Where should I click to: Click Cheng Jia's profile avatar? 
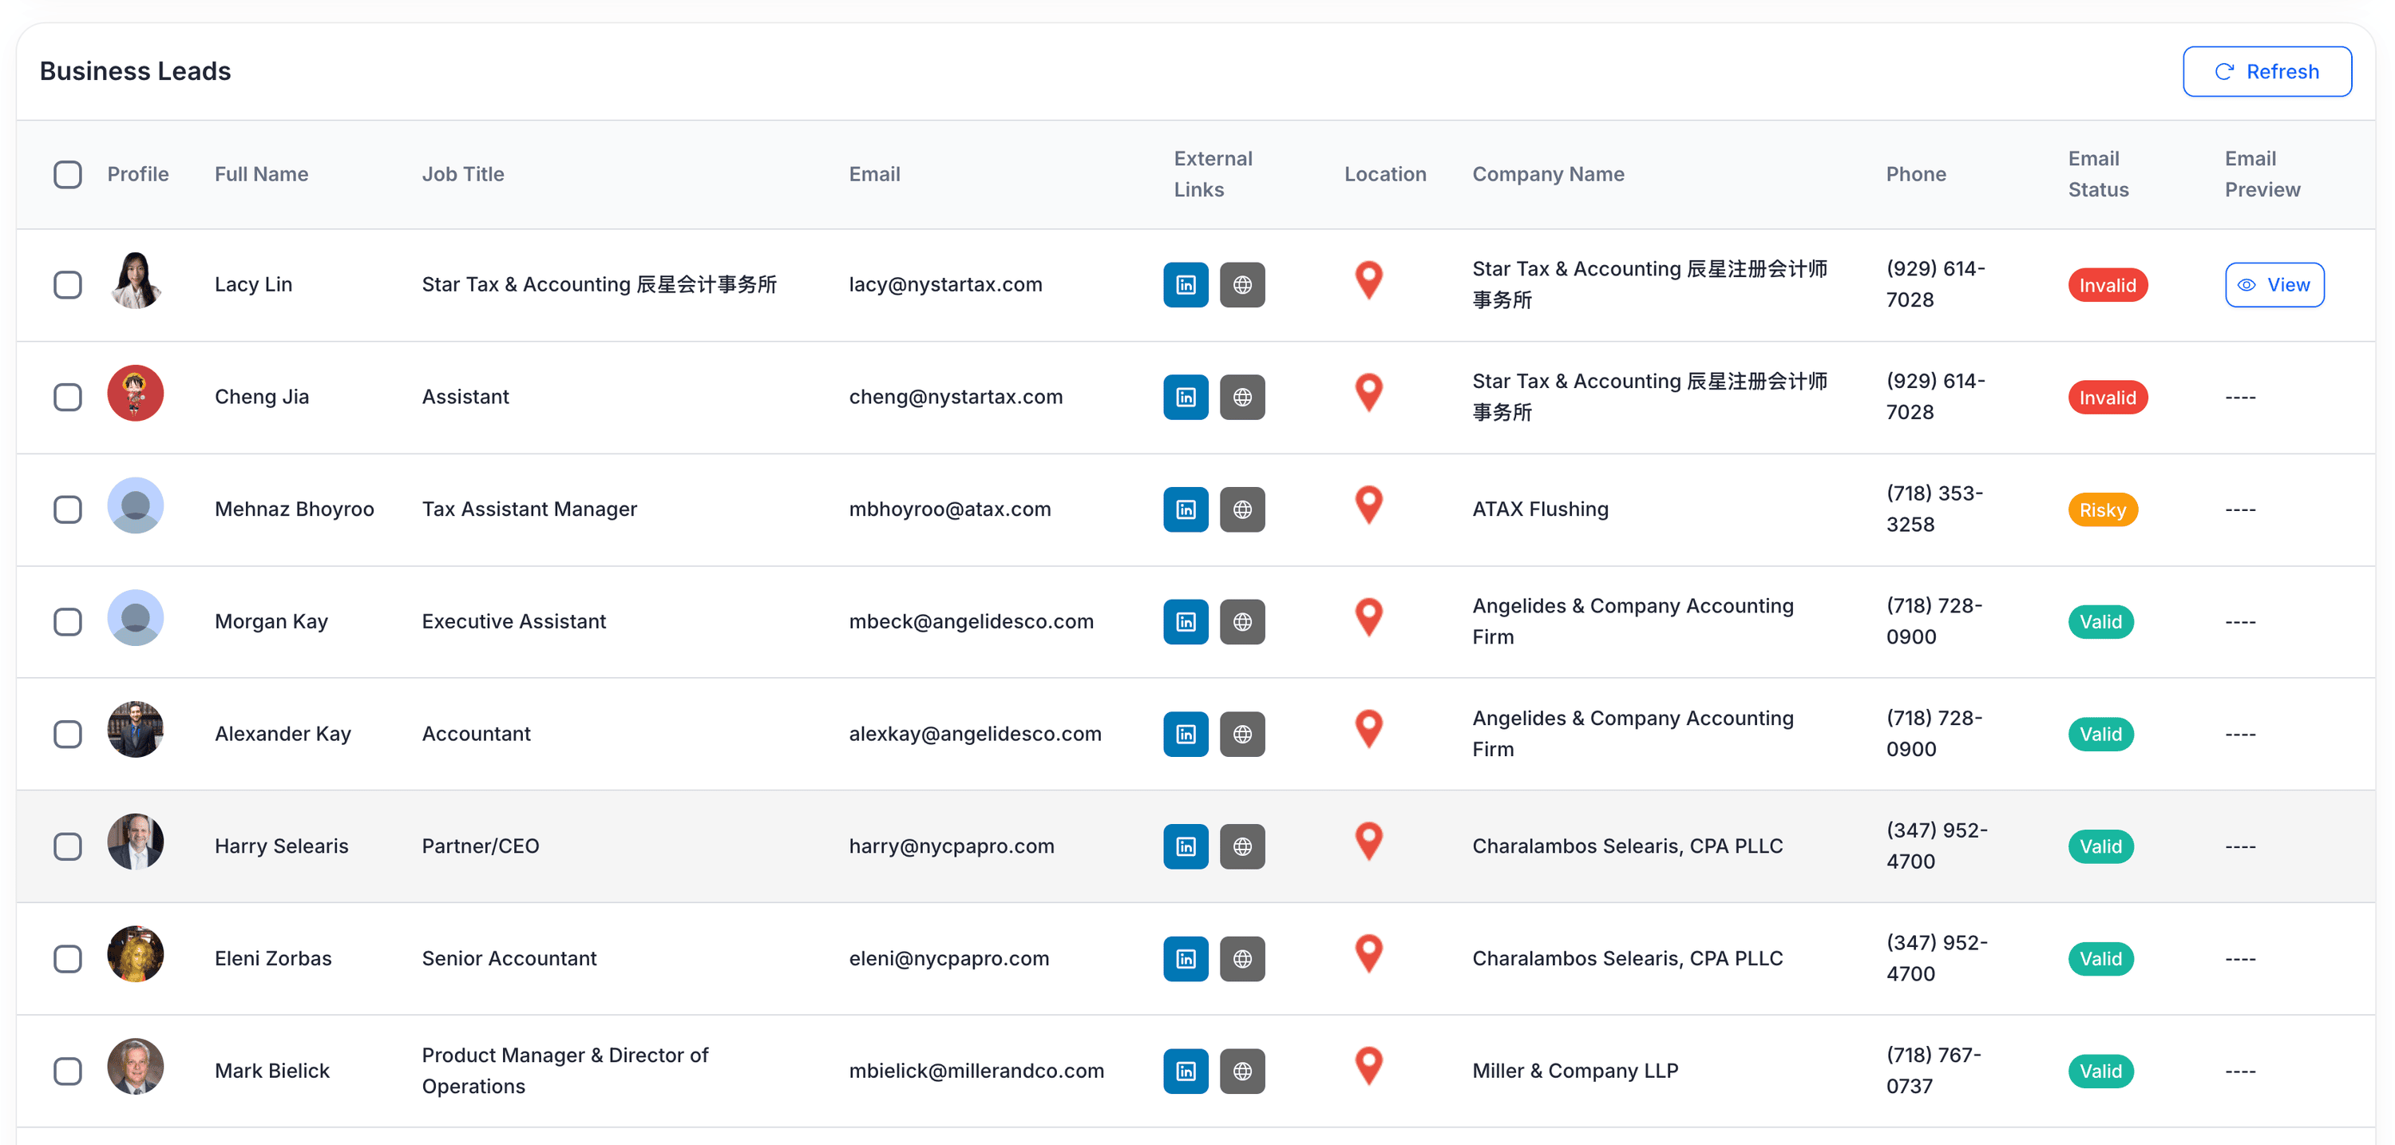(x=136, y=394)
